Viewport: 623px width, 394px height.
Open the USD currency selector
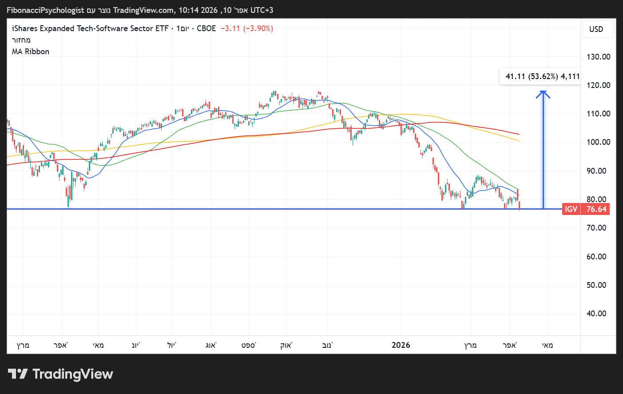[596, 29]
